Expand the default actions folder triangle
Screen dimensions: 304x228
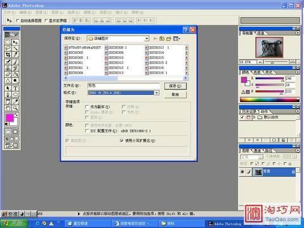tap(255, 117)
